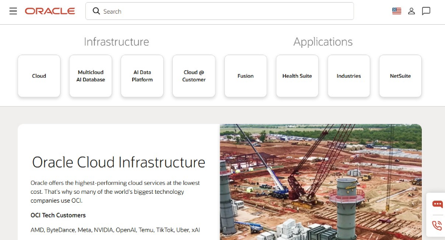Screen dimensions: 445x240
Task: Open the Multicloud AI Database card
Action: (91, 76)
